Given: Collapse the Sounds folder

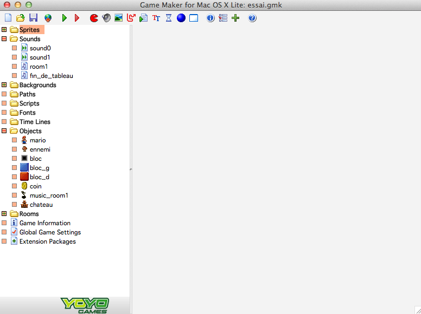Looking at the screenshot, I should 4,39.
